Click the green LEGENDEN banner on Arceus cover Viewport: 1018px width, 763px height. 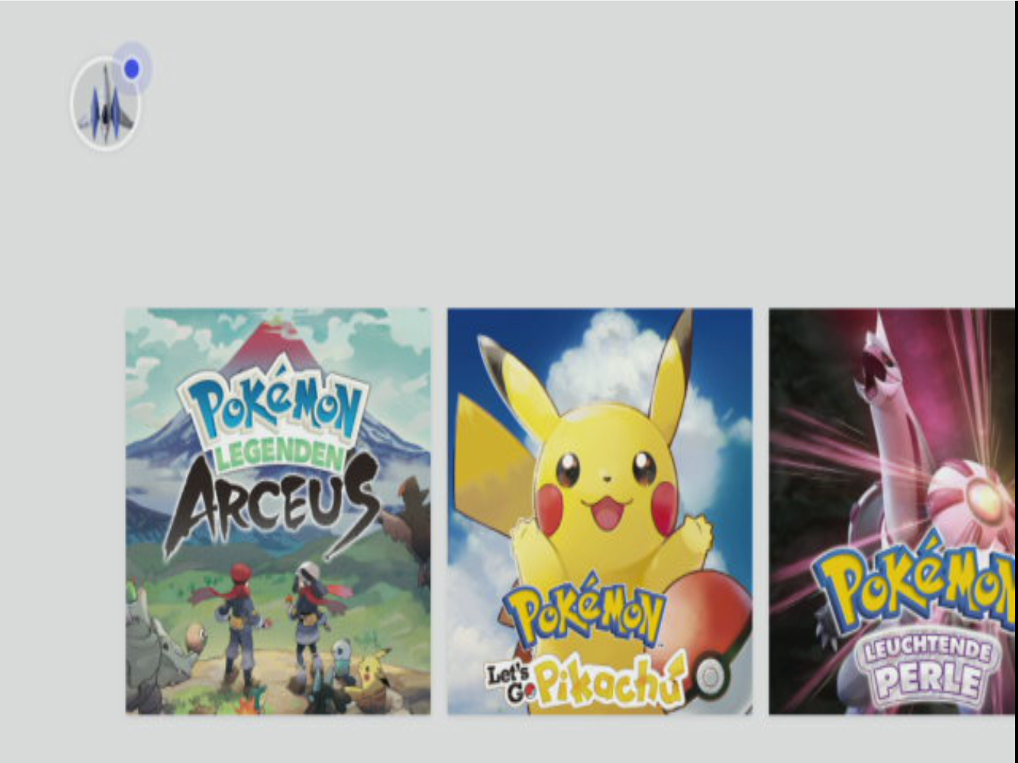[276, 458]
